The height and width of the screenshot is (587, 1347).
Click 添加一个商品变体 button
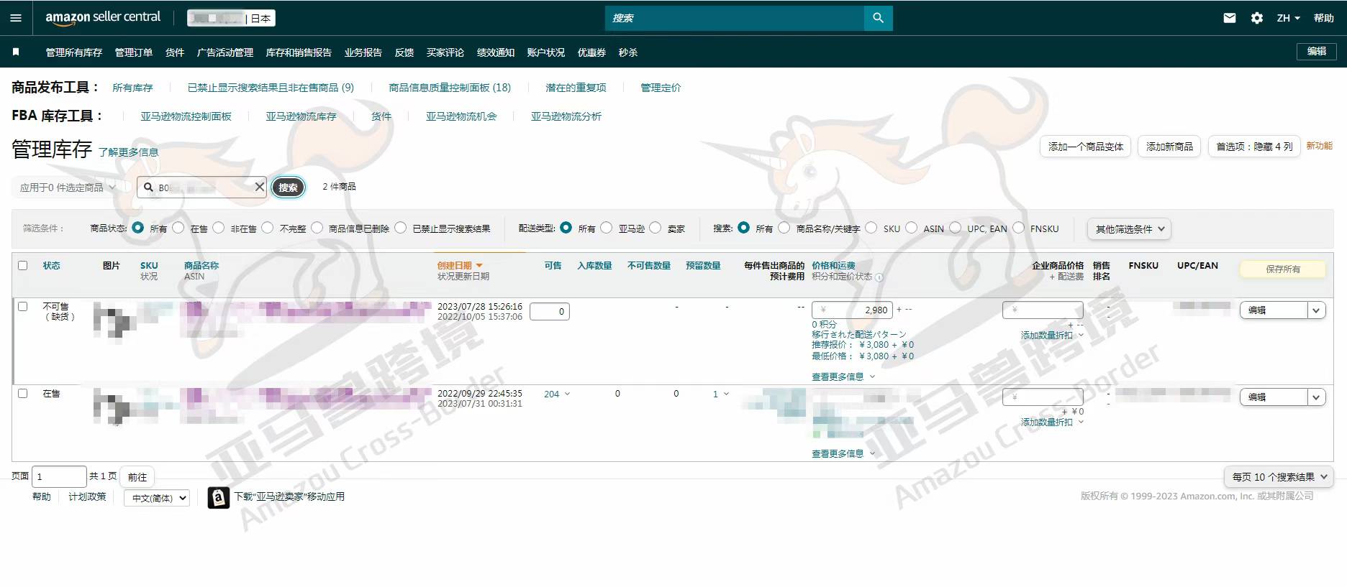(1086, 147)
